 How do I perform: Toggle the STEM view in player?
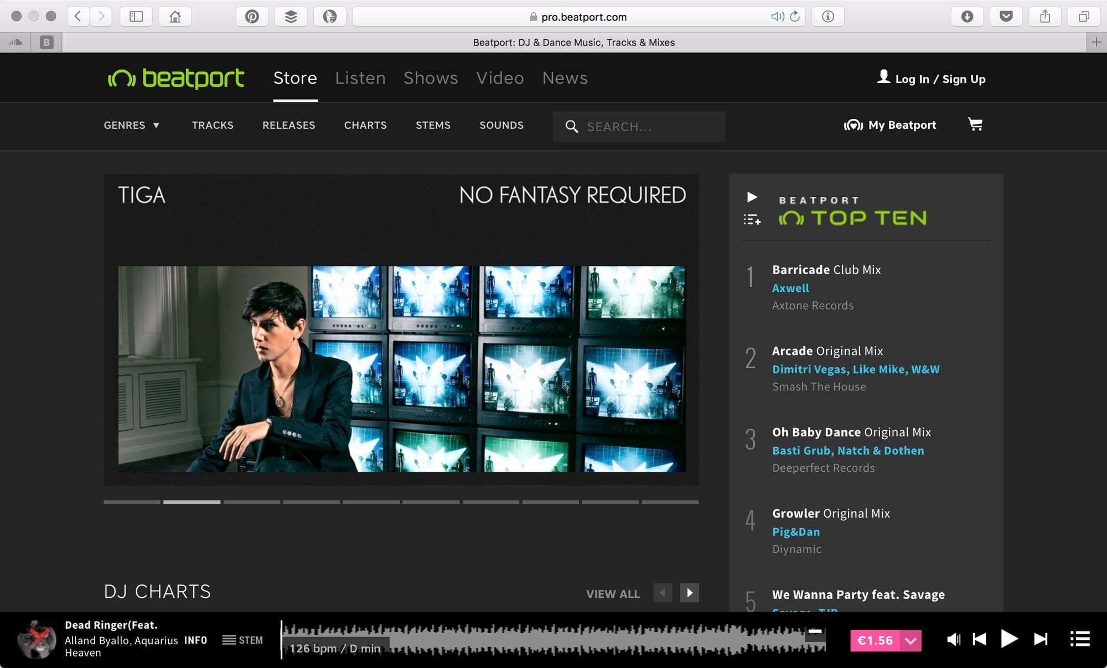coord(242,640)
